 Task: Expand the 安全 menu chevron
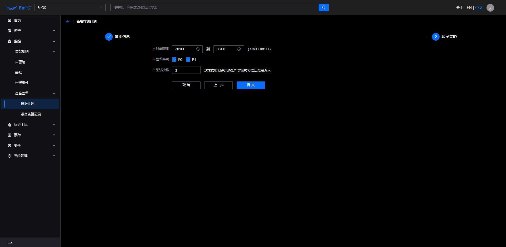click(54, 146)
